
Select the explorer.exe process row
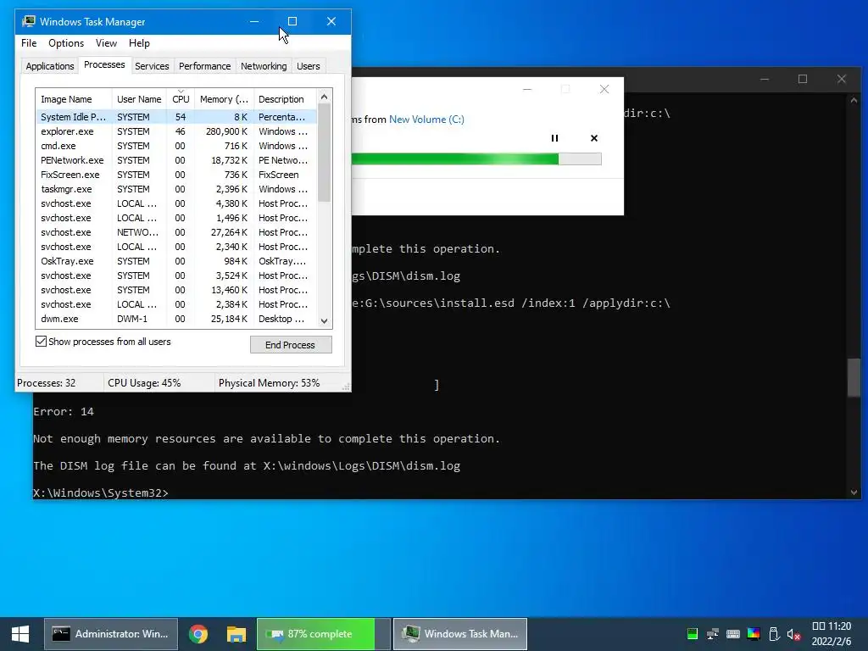(176, 131)
